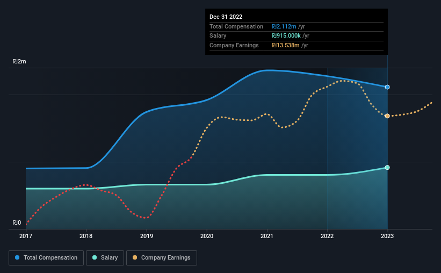Click the orange Company Earnings marker at 2023
The height and width of the screenshot is (273, 441).
click(387, 116)
